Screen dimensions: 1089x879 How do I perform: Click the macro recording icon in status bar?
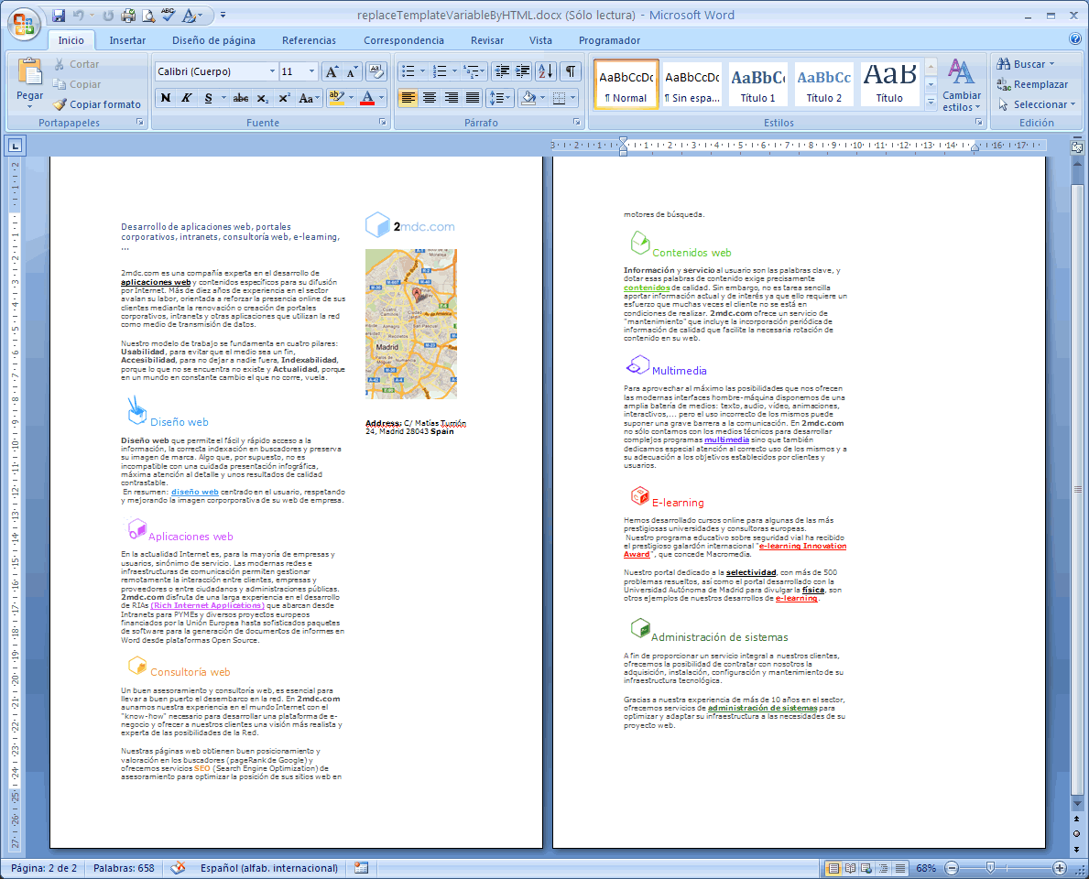click(x=361, y=868)
